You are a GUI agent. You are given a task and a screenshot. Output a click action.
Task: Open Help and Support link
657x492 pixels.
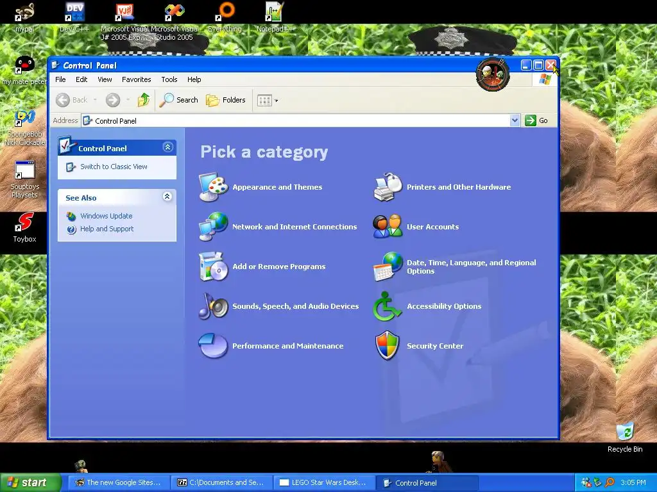(x=107, y=229)
